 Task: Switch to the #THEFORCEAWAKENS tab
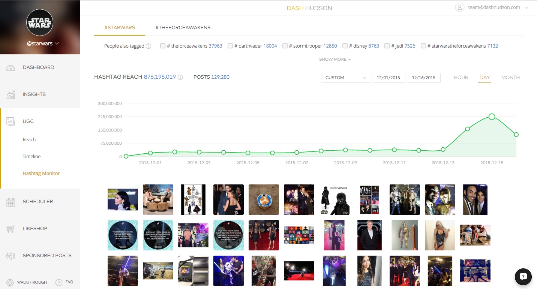coord(183,28)
